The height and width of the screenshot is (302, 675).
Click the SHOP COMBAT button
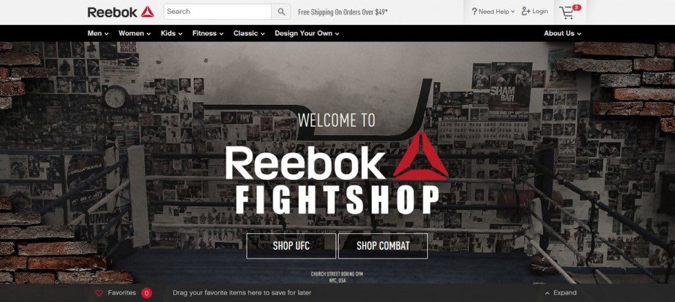click(383, 246)
